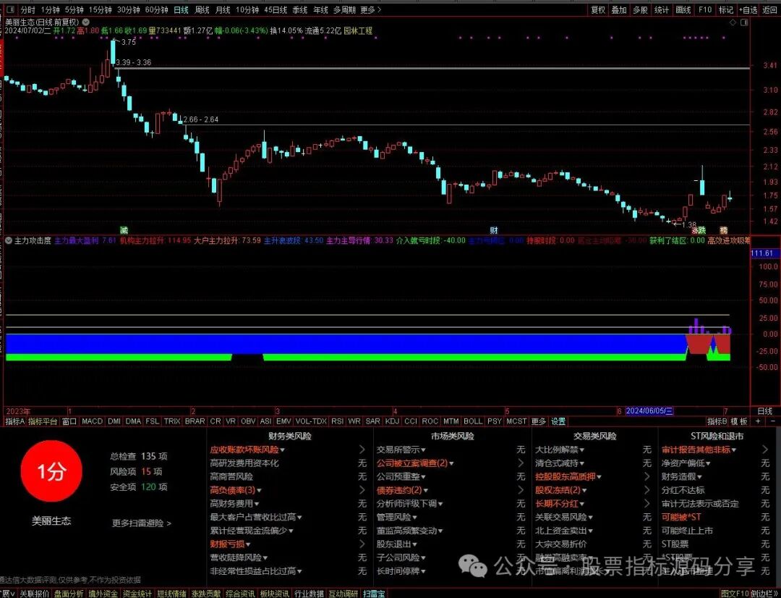This screenshot has height=598, width=781.
Task: Click the white 财 marker under the chart
Action: tap(494, 230)
